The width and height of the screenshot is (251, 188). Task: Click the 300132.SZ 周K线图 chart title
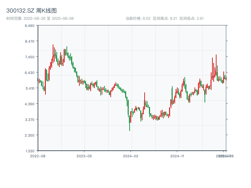(31, 11)
